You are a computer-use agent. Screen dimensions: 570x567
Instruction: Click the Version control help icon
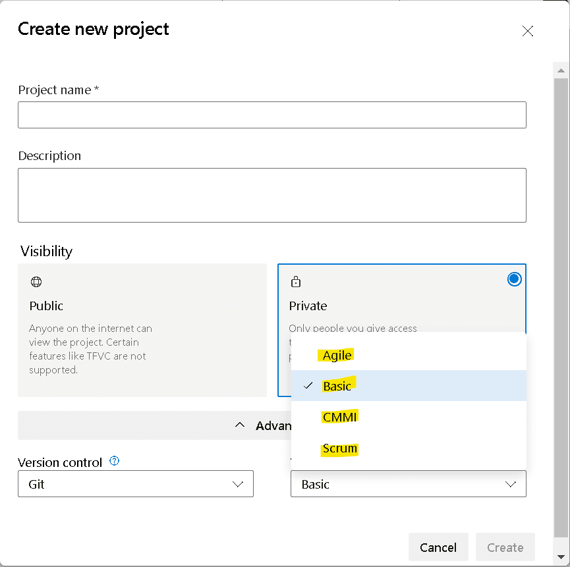point(115,462)
